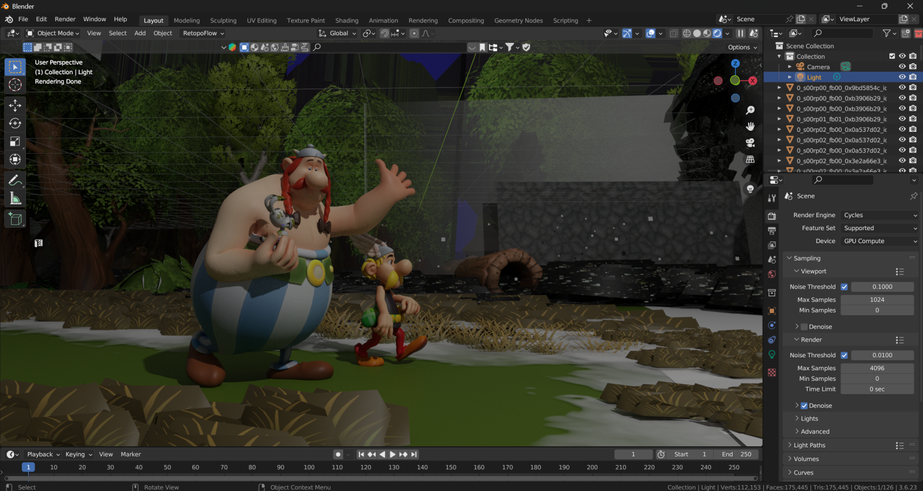
Task: Open the Feature Set dropdown
Action: click(x=880, y=228)
